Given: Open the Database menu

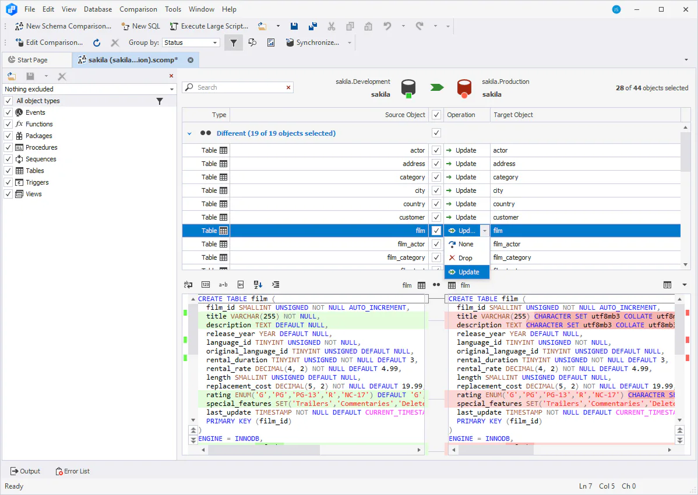Looking at the screenshot, I should (98, 9).
